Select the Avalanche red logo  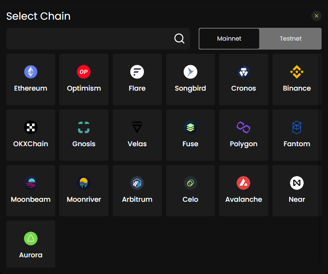[243, 183]
